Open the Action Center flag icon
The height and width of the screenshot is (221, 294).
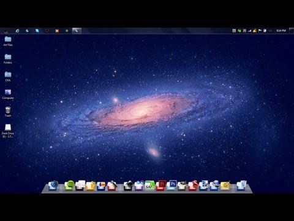(x=260, y=31)
